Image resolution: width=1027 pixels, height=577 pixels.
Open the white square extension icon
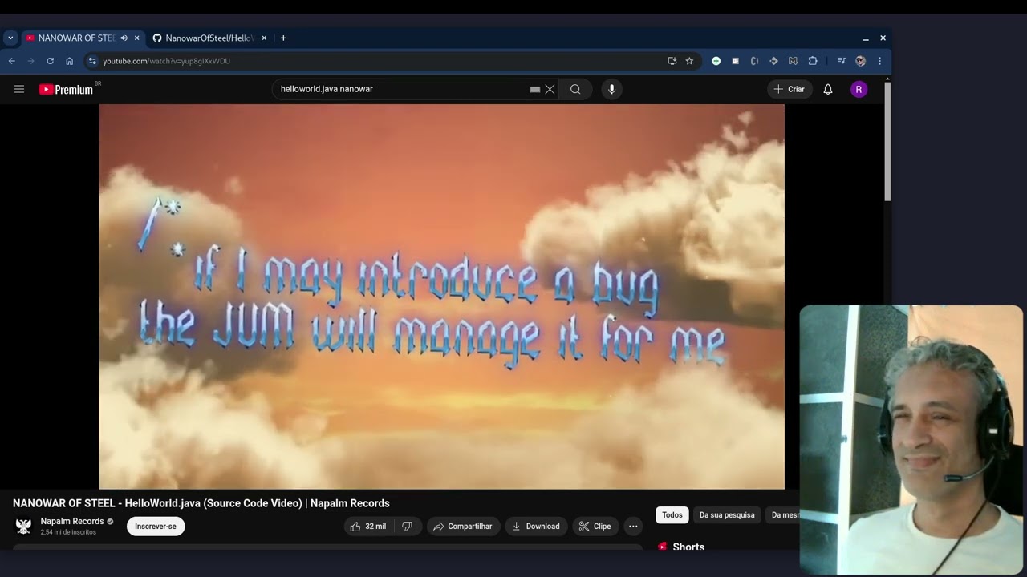tap(735, 61)
